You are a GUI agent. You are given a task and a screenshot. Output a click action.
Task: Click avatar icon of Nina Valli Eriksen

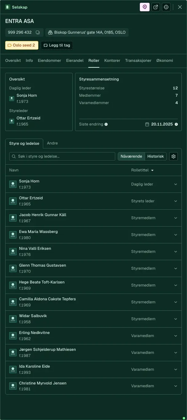click(x=13, y=252)
